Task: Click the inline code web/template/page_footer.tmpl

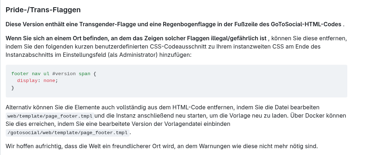Action: (x=50, y=116)
